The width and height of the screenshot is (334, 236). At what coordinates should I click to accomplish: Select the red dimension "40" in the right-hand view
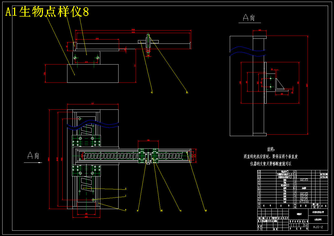click(261, 83)
